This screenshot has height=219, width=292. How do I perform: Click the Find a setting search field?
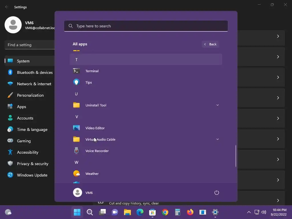coord(30,45)
